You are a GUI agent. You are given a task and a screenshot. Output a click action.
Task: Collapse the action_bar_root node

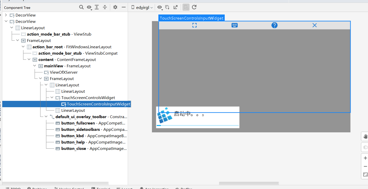pos(23,47)
